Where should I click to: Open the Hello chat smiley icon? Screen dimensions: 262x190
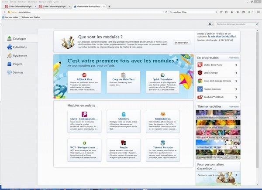[x=244, y=12]
